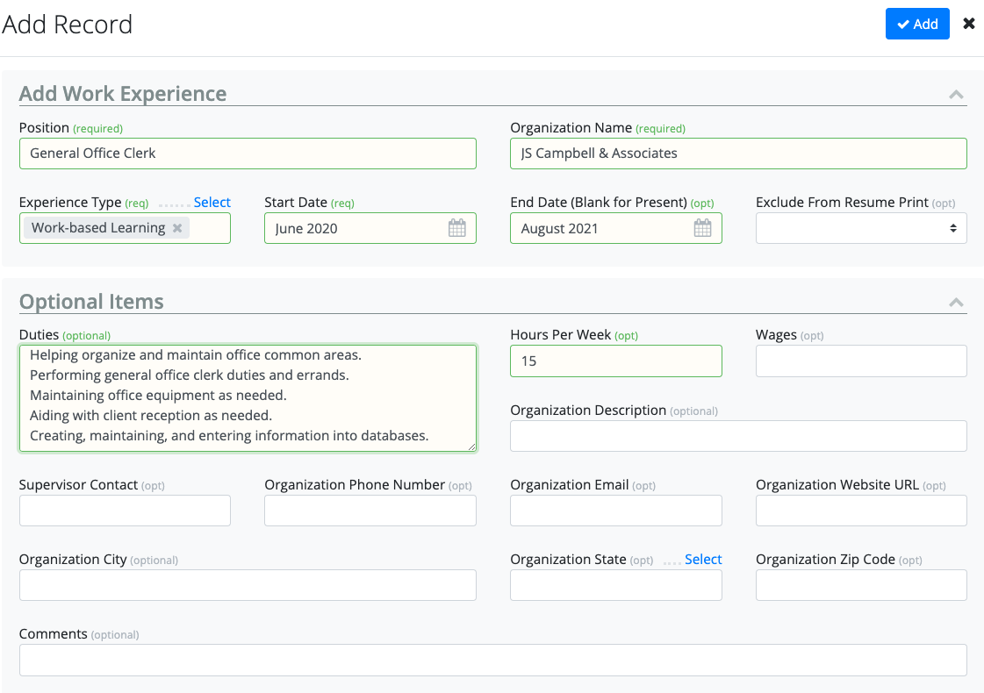Click the End Date field
The height and width of the screenshot is (693, 984).
coord(615,228)
